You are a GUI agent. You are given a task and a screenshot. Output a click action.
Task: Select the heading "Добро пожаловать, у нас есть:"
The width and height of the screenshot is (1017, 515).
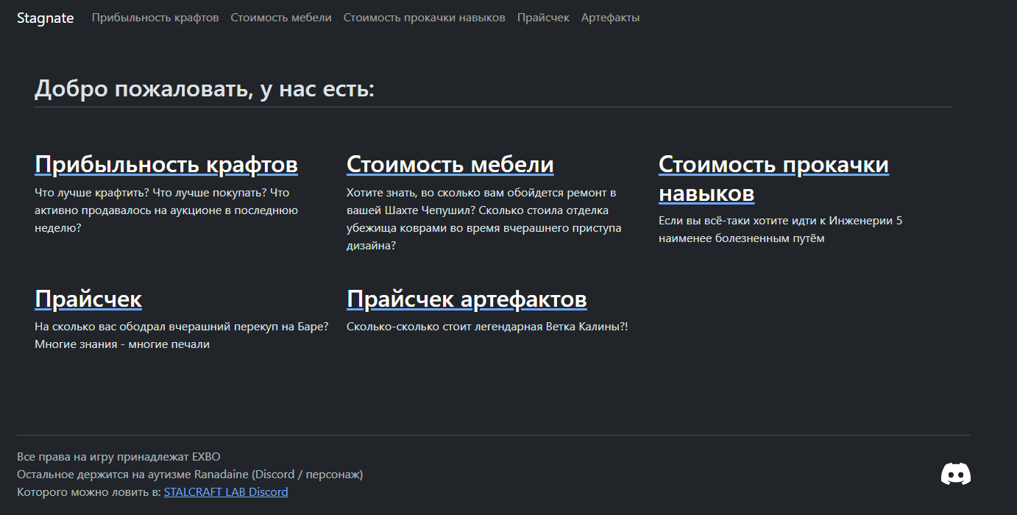click(x=205, y=90)
